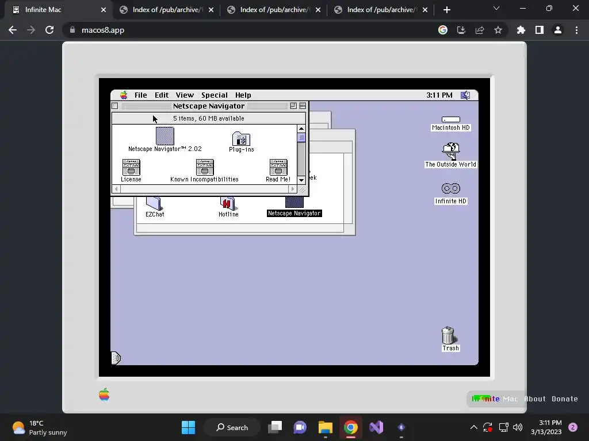
Task: Open the Help menu
Action: pos(243,95)
